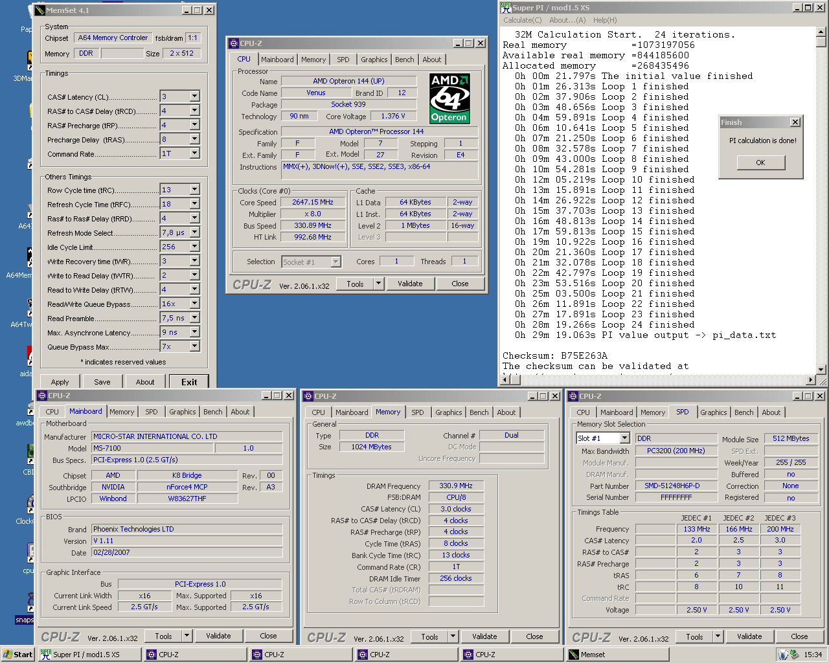Click the system tray clock 15:34
The width and height of the screenshot is (829, 663).
(813, 655)
